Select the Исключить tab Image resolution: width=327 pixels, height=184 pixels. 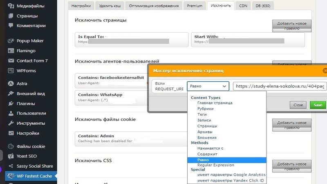coord(221,6)
